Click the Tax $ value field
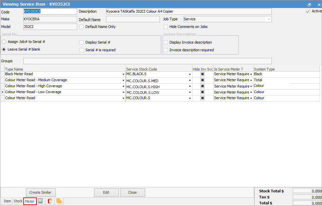The width and height of the screenshot is (322, 206). tap(307, 197)
